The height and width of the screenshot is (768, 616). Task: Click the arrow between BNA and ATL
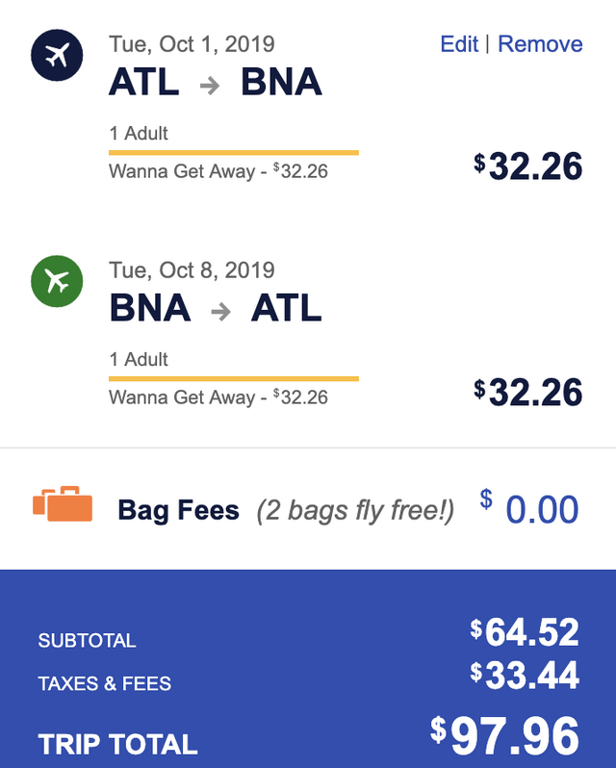pos(221,311)
